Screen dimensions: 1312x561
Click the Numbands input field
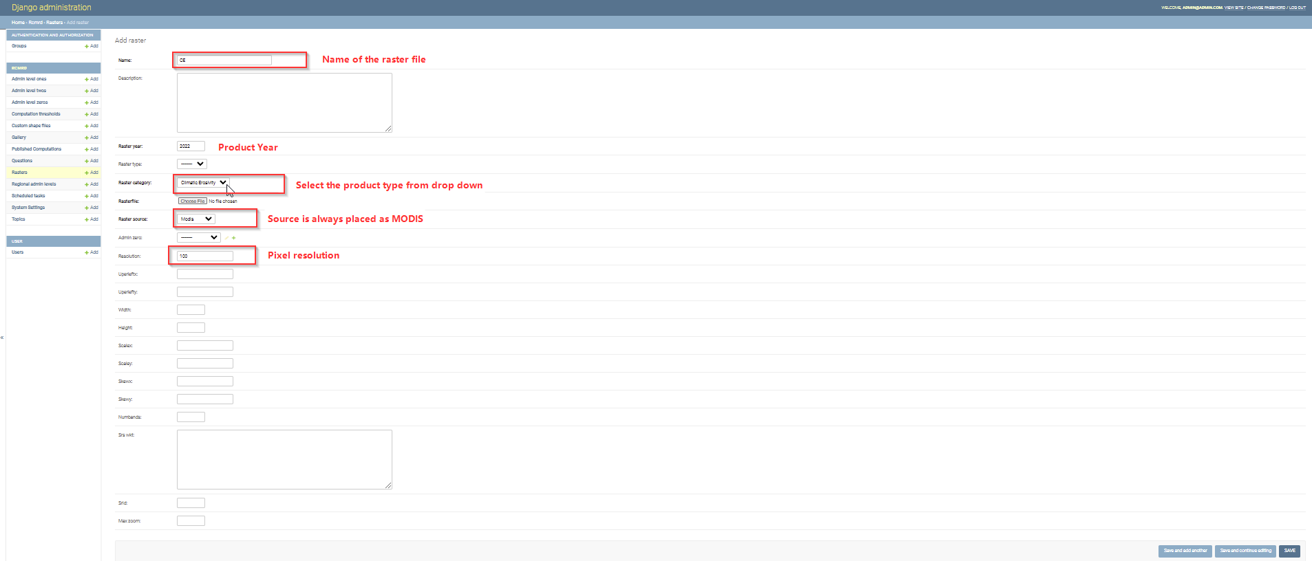191,417
